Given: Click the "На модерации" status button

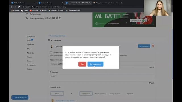Looking at the screenshot, I should 144,46.
